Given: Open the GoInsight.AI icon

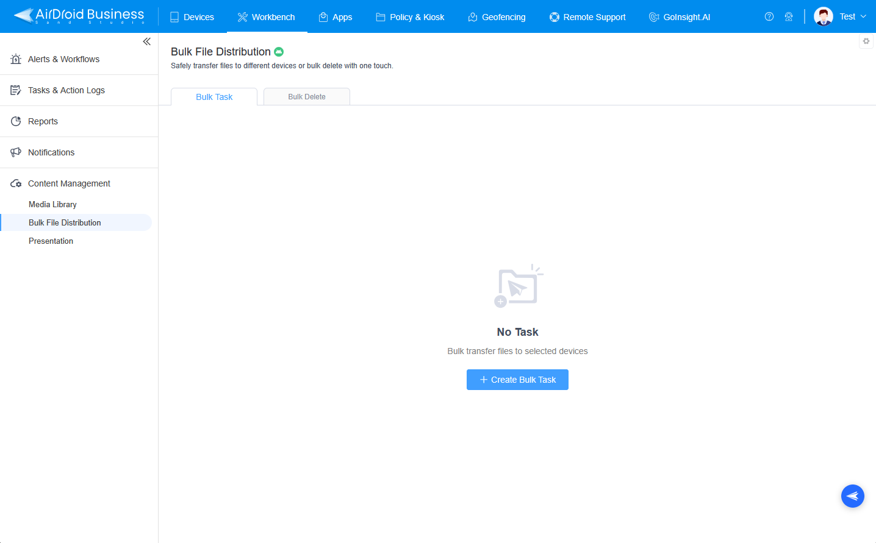Looking at the screenshot, I should 653,16.
